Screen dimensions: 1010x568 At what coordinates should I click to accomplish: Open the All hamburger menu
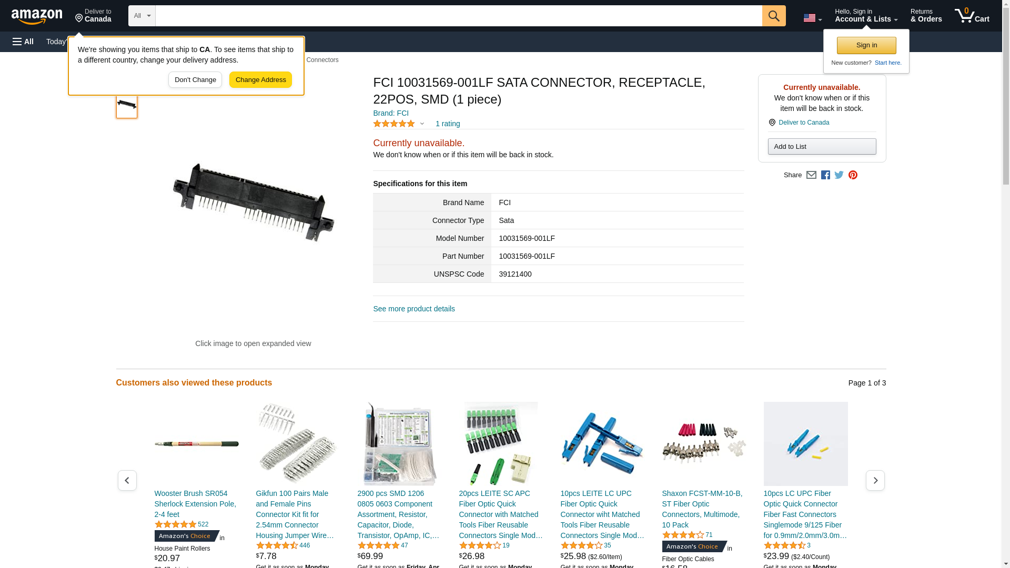(x=23, y=42)
